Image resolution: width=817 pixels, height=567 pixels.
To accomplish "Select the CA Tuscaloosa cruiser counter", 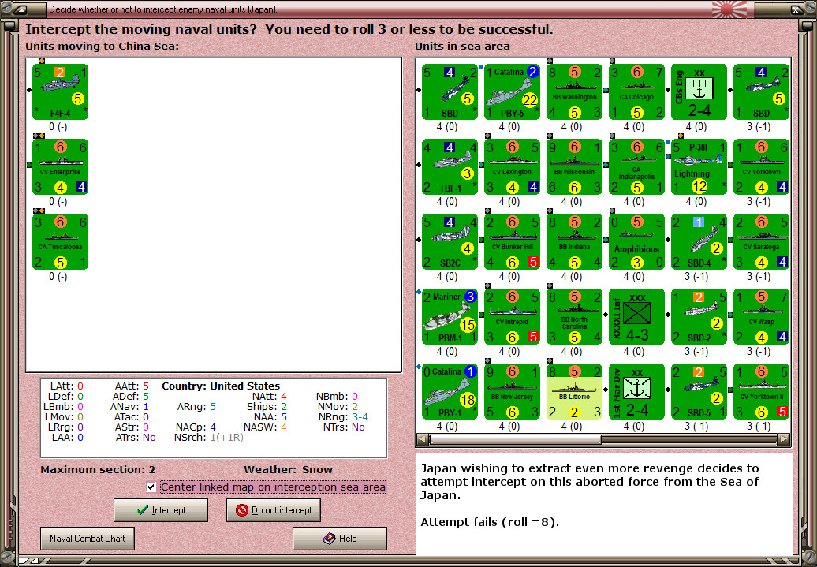I will (x=60, y=242).
